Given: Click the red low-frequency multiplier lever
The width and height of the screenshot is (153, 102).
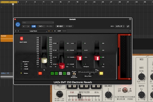Looking at the screenshot, I should click(x=62, y=66).
